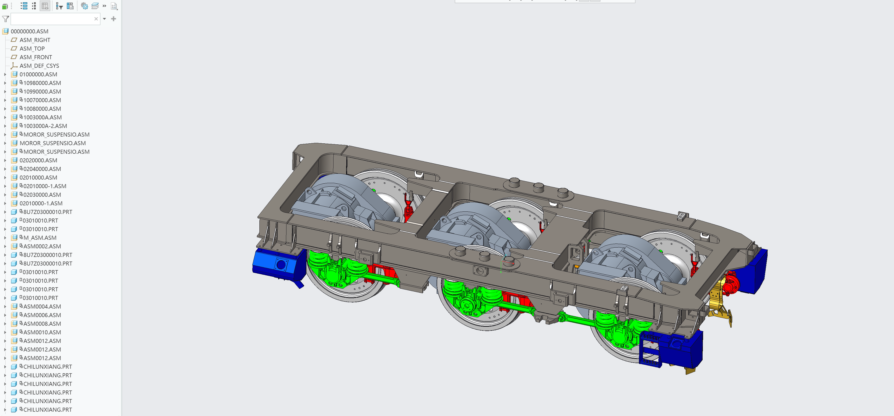Expand the 10980000.ASM node
Screen dimensions: 894x416
pyautogui.click(x=5, y=83)
